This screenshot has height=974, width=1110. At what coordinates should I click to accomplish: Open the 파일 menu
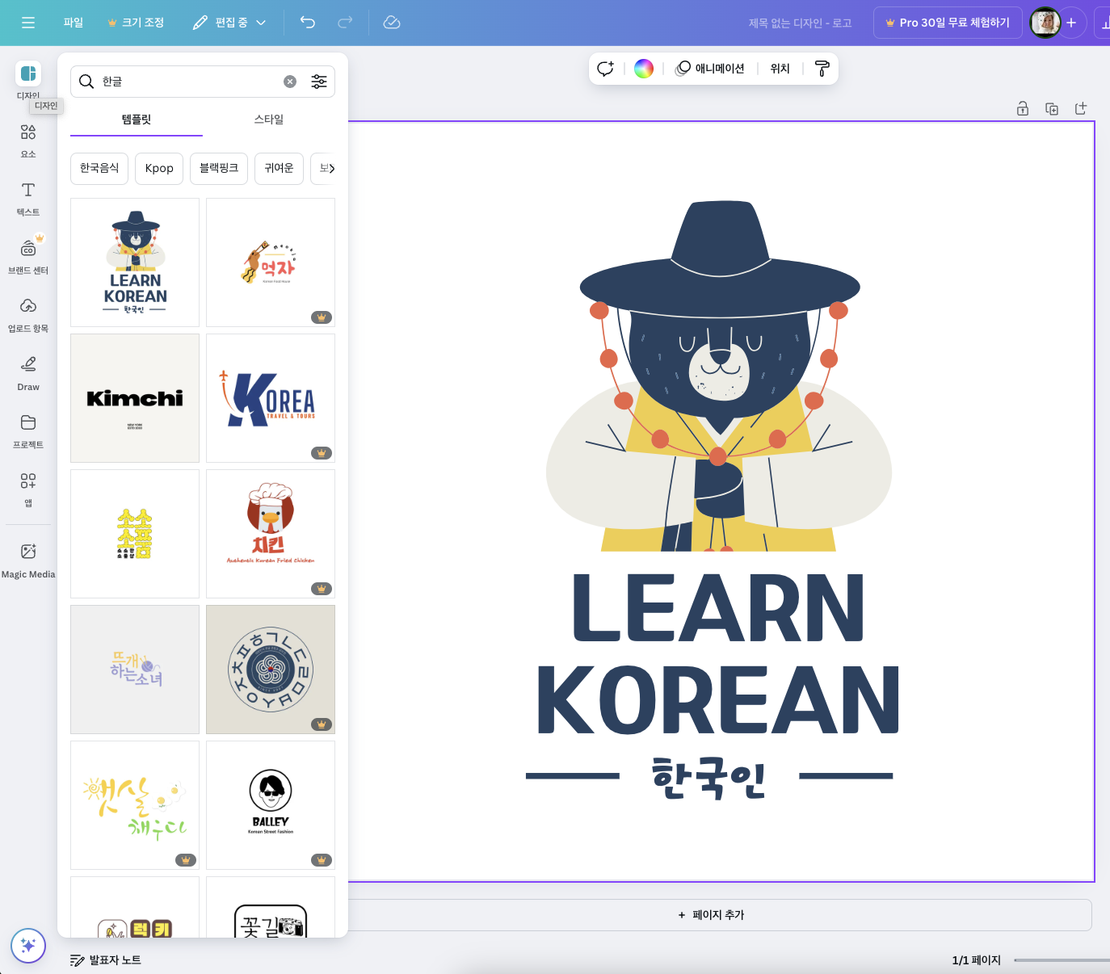(74, 23)
